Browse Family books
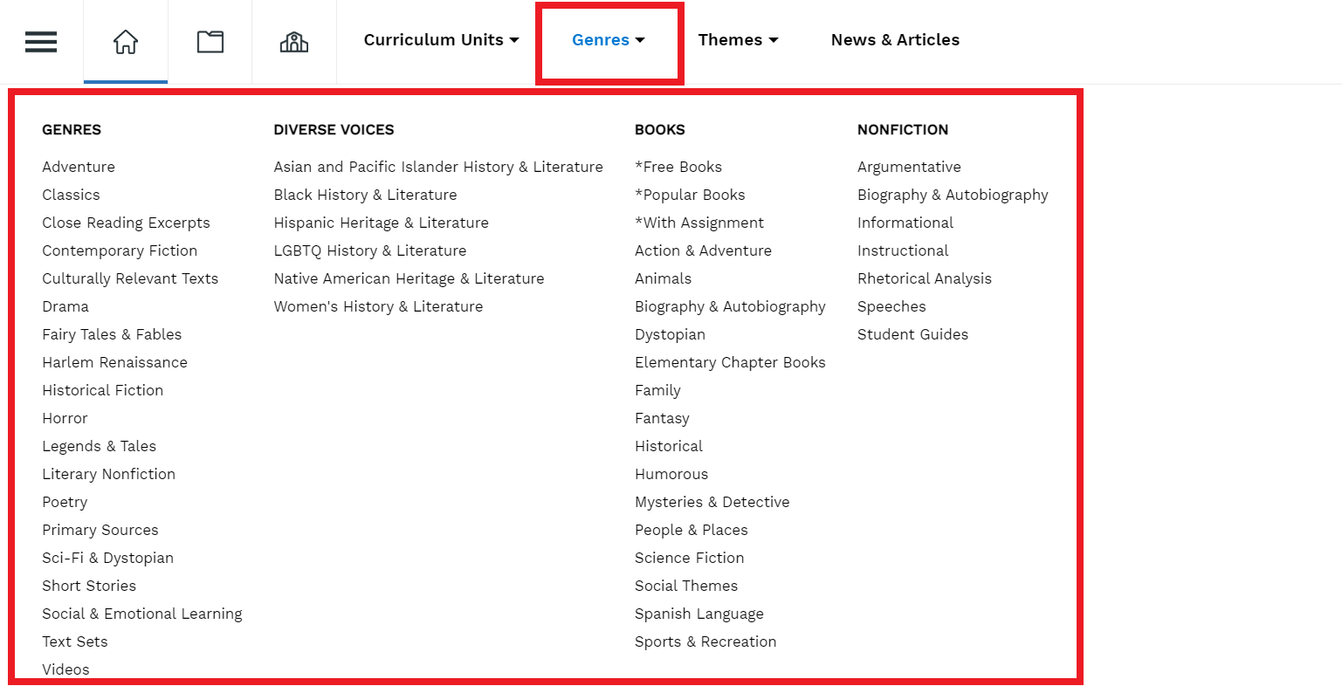The image size is (1342, 686). pos(657,390)
